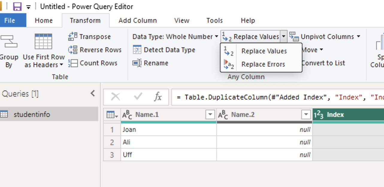Select the studentinfo query
Screen dimensions: 384x187
[49, 114]
